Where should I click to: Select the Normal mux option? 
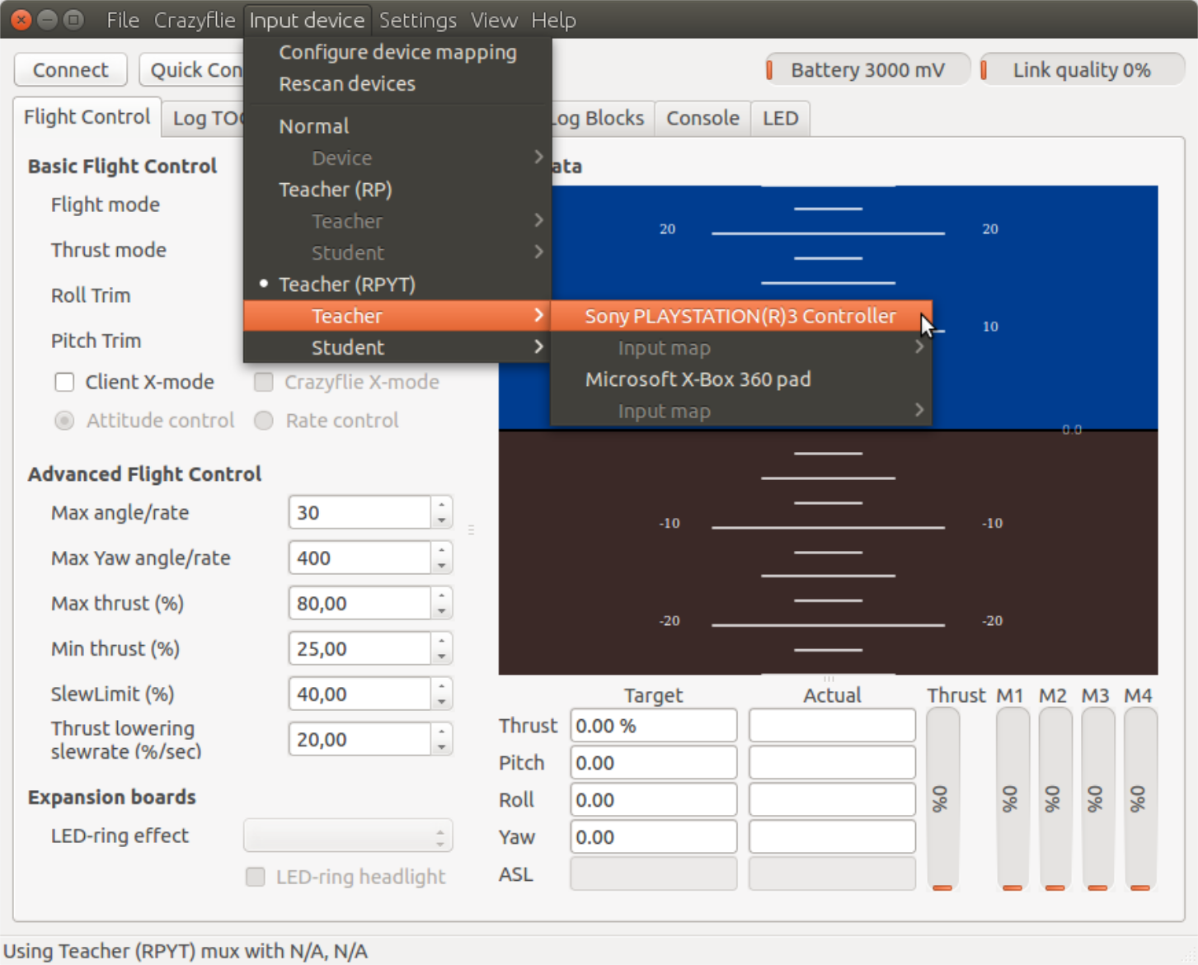click(397, 126)
